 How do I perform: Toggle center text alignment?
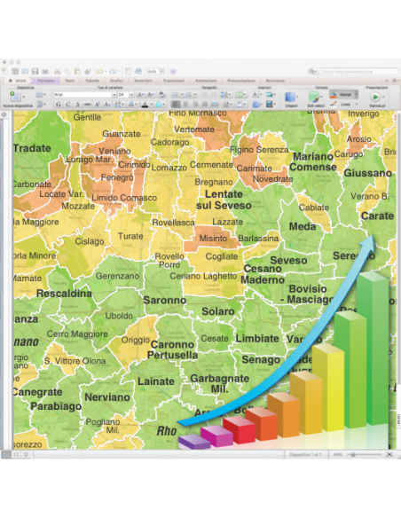click(x=185, y=105)
